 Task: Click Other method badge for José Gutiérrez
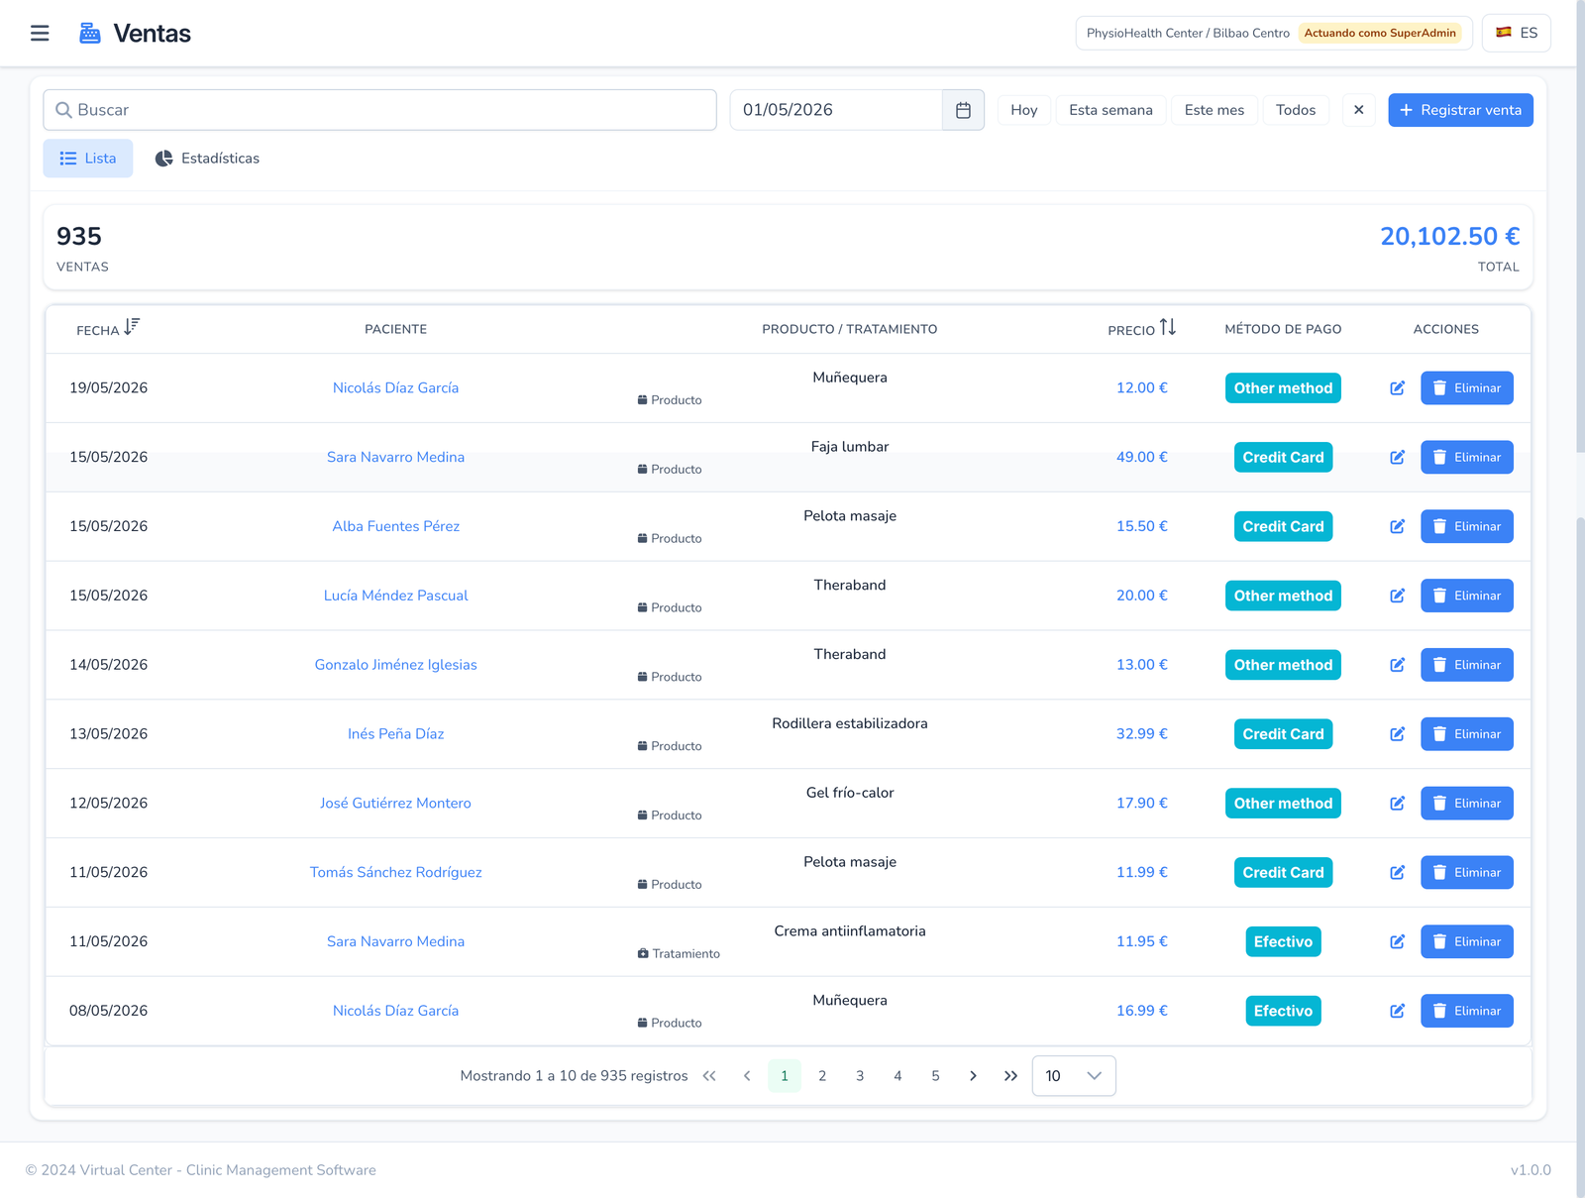(x=1283, y=804)
